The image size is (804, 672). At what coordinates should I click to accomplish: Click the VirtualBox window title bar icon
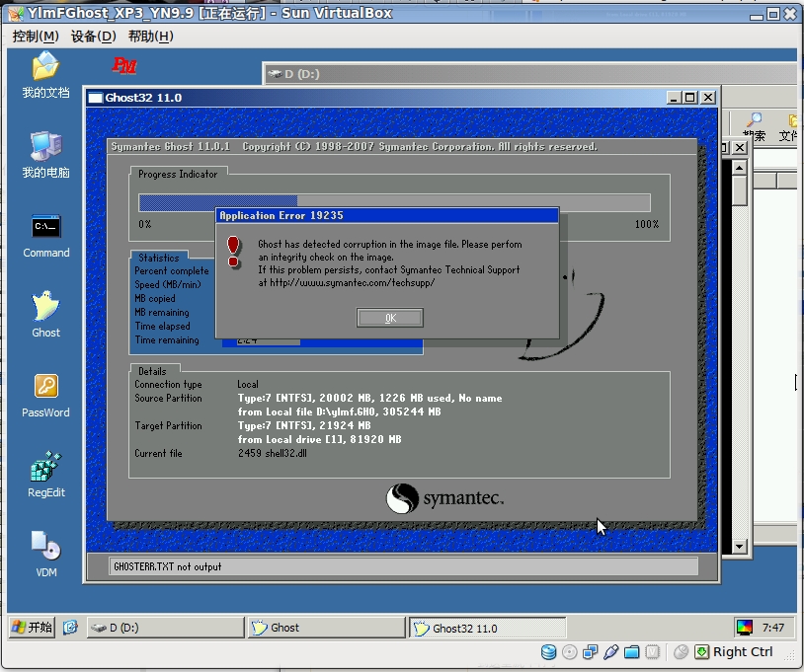pos(16,13)
